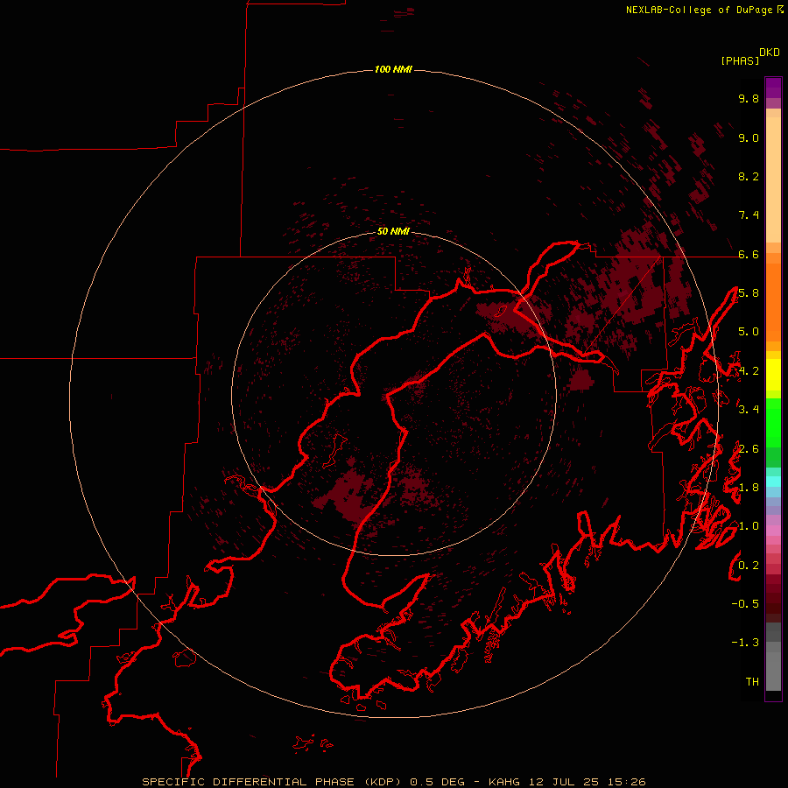The image size is (788, 788).
Task: Click the 9.8 scale value
Action: 749,98
